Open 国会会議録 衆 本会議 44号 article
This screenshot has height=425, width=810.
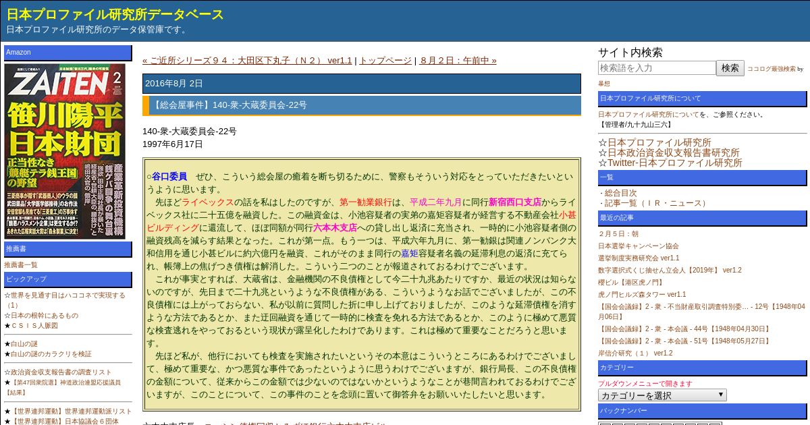[684, 329]
